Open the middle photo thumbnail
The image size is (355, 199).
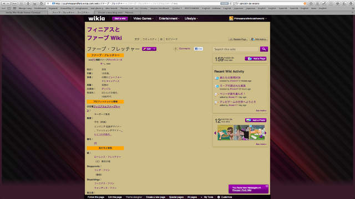241,133
